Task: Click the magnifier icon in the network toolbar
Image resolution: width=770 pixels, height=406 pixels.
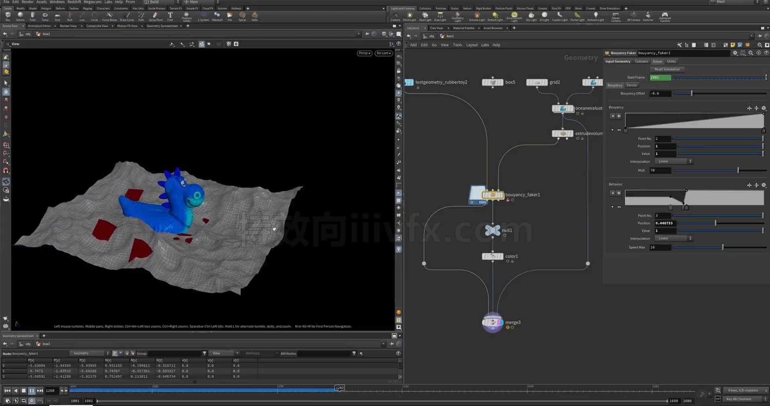Action: coord(760,45)
